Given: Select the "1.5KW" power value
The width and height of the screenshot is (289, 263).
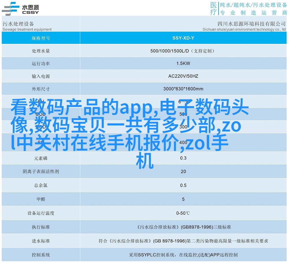Looking at the screenshot, I should (183, 63).
